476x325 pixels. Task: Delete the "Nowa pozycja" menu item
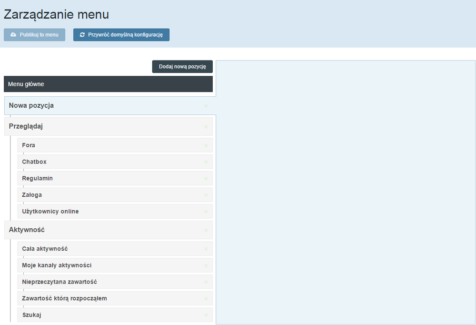206,106
